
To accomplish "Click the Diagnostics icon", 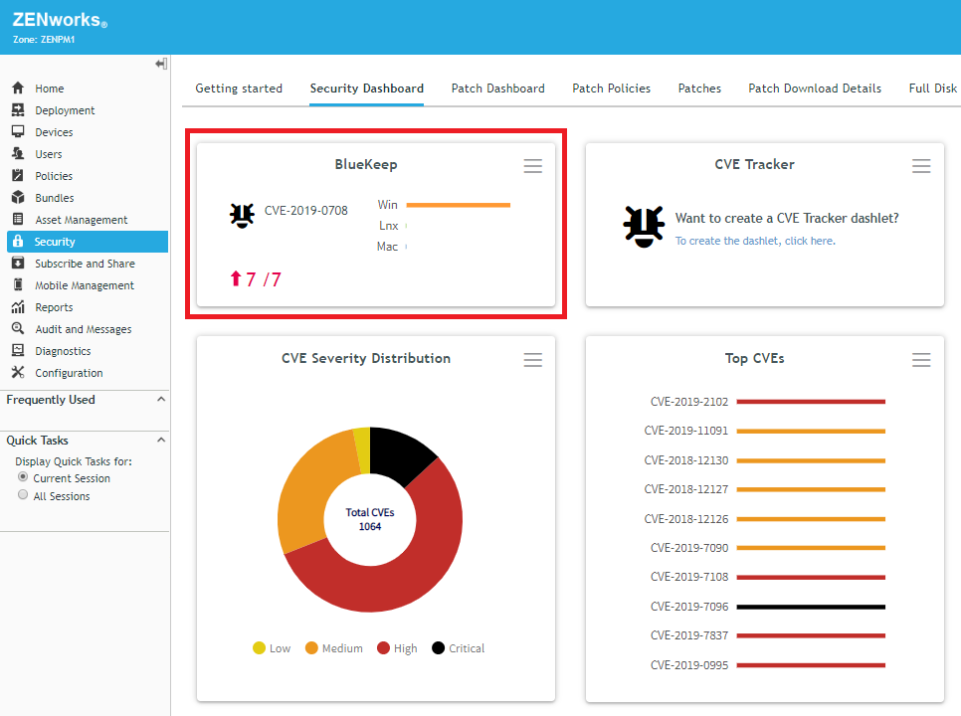I will tap(18, 350).
